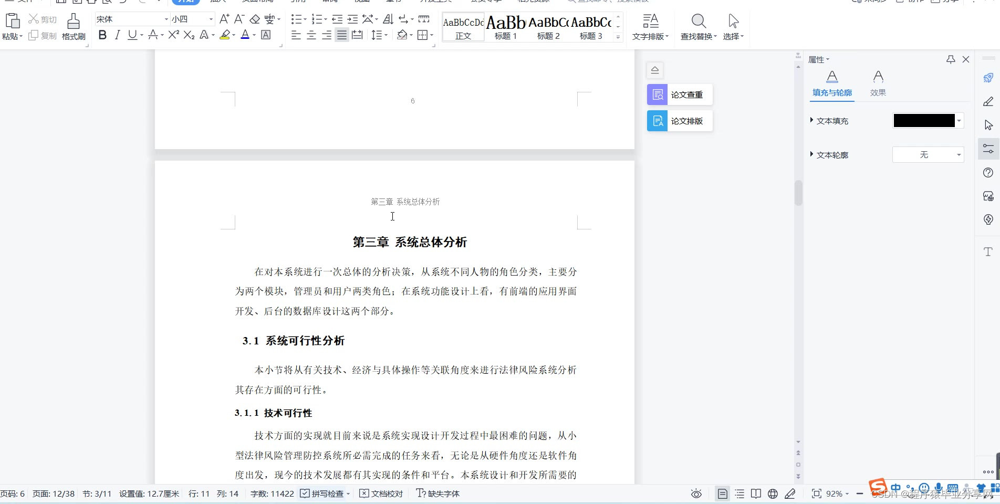Switch to outline view in status bar
Screen dimensions: 1000x504
(739, 493)
